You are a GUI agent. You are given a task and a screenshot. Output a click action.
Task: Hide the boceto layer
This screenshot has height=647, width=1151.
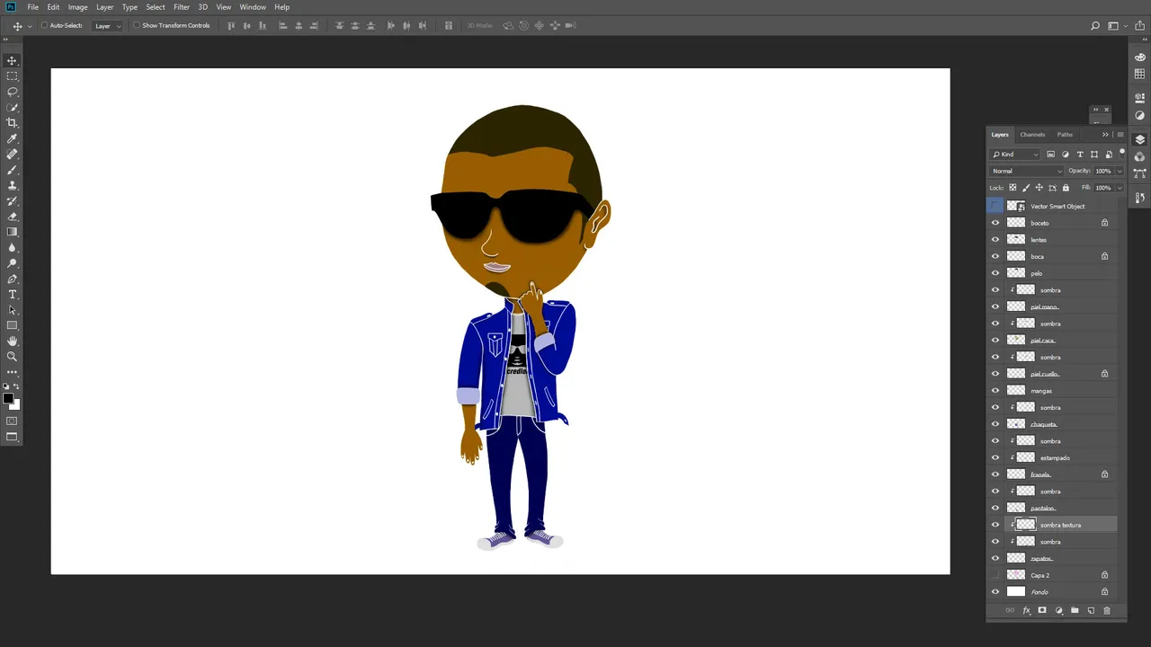[995, 223]
